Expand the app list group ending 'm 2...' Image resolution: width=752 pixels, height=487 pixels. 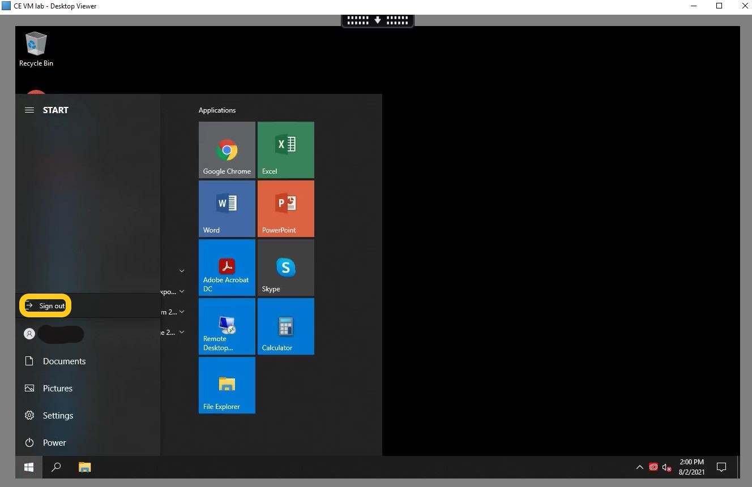pyautogui.click(x=182, y=312)
